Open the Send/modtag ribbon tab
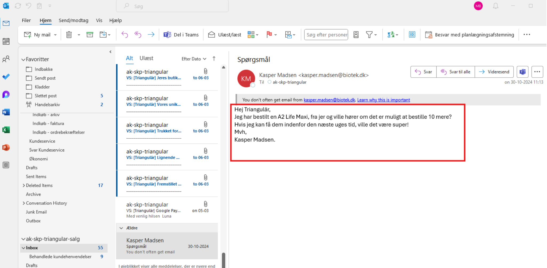 point(73,20)
